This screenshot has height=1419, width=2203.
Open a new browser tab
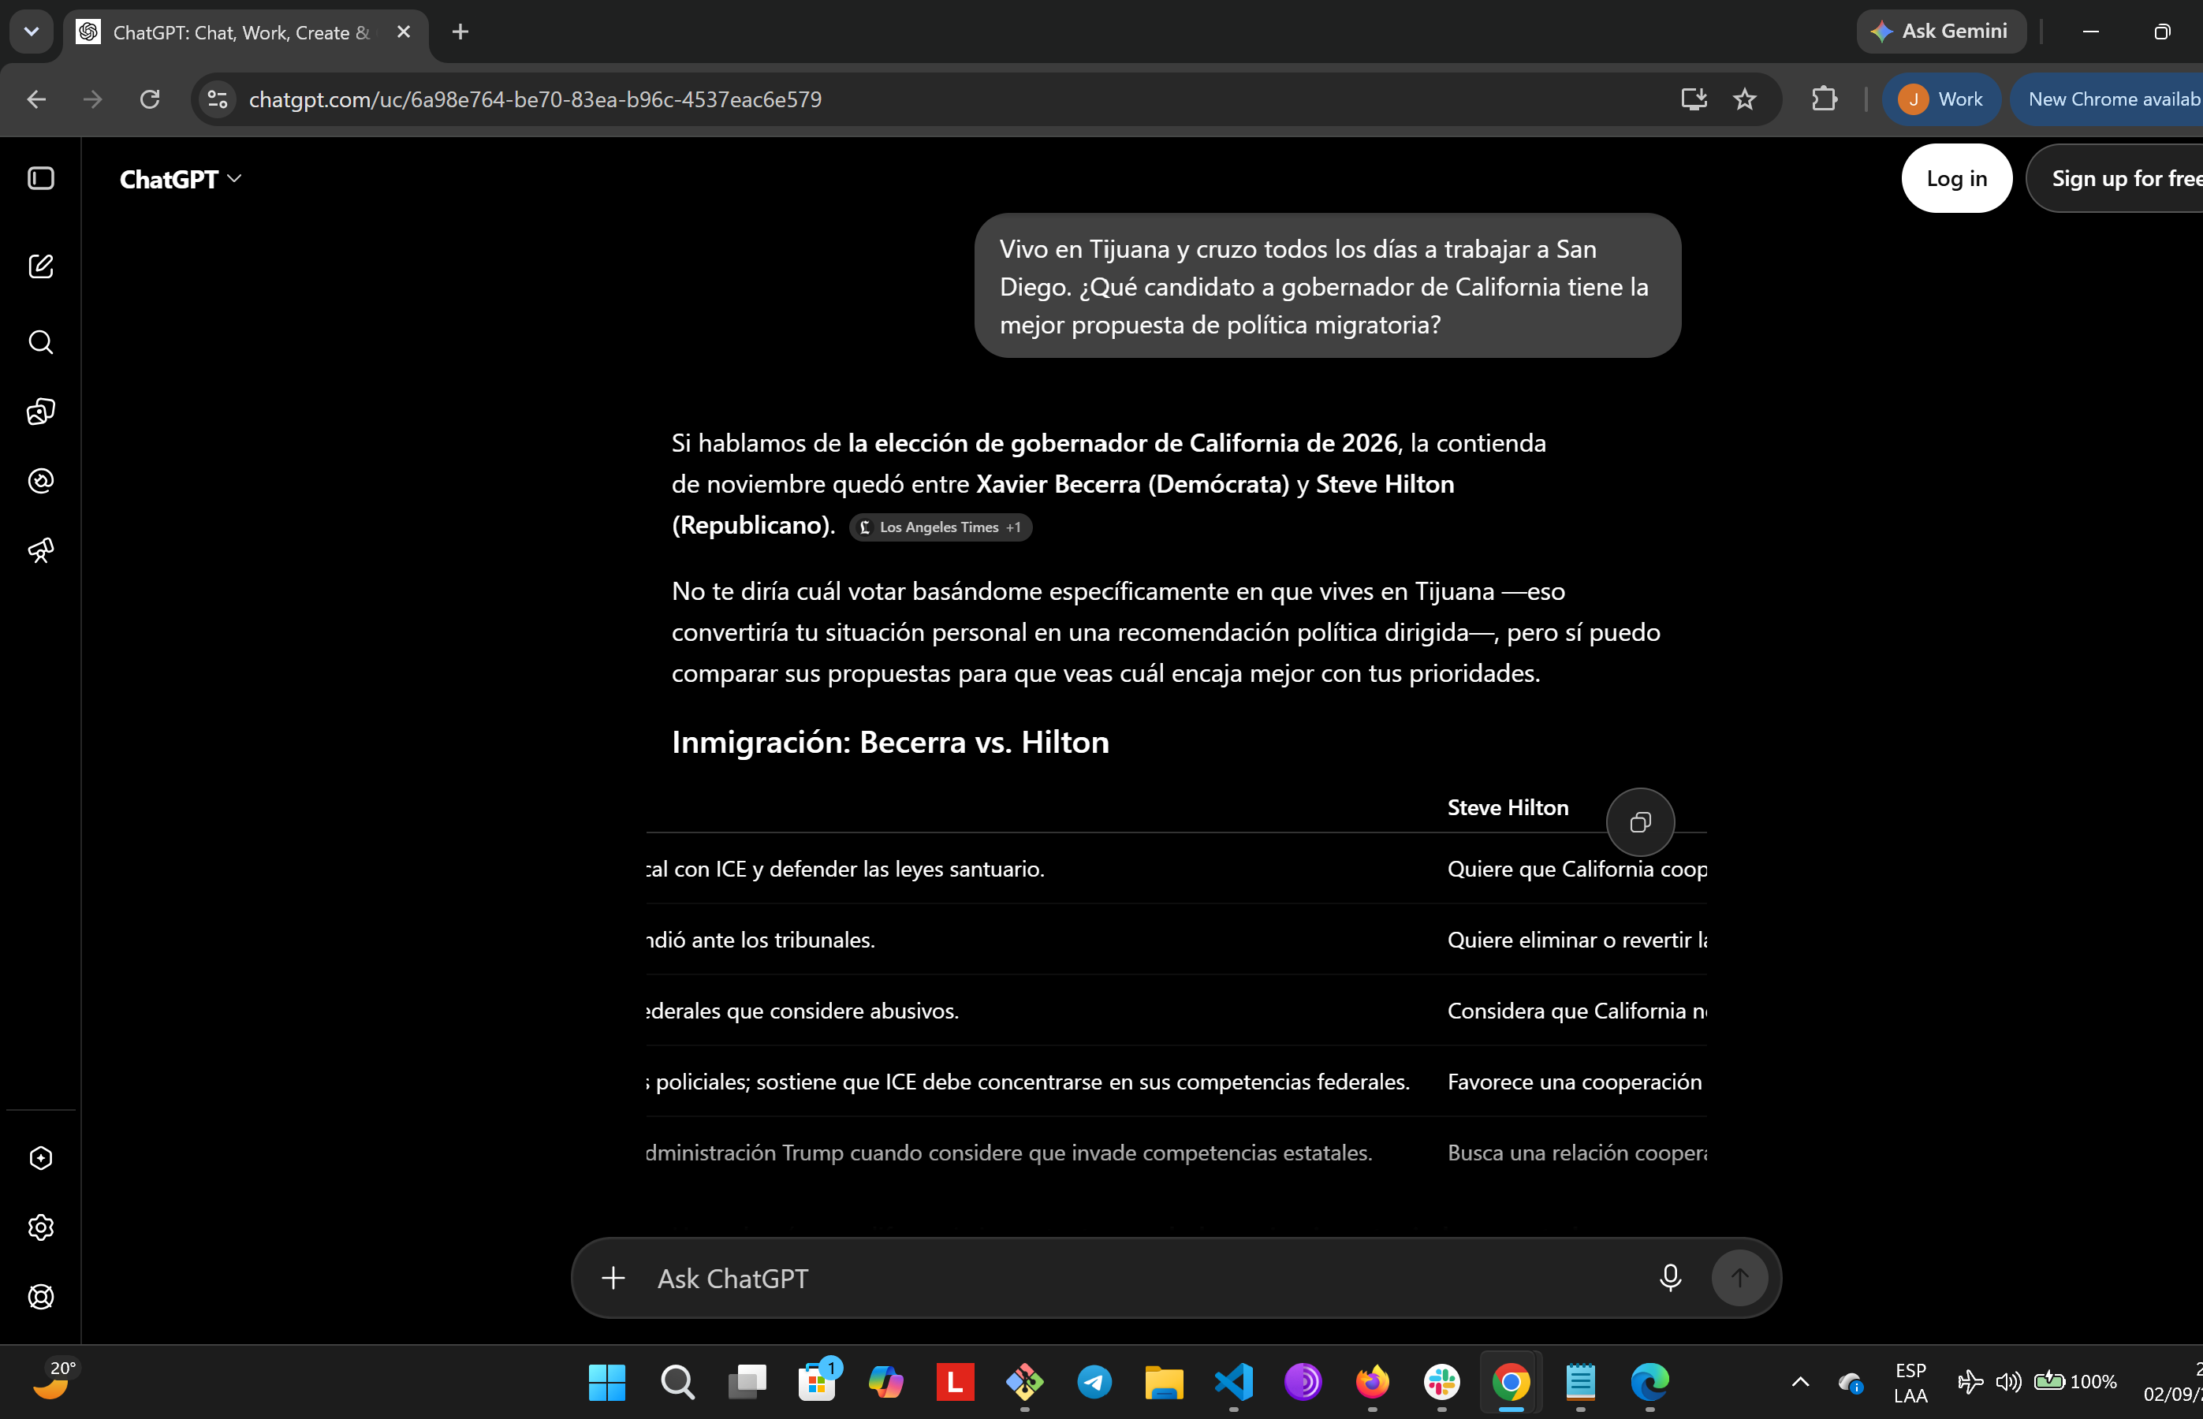click(x=460, y=32)
